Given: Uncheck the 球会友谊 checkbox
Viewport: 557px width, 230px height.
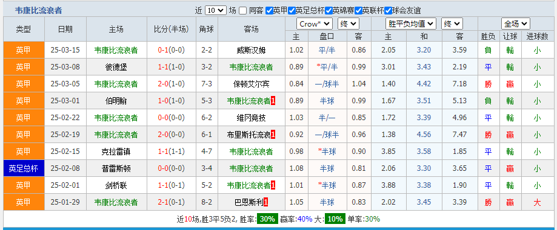Looking at the screenshot, I should coord(388,11).
